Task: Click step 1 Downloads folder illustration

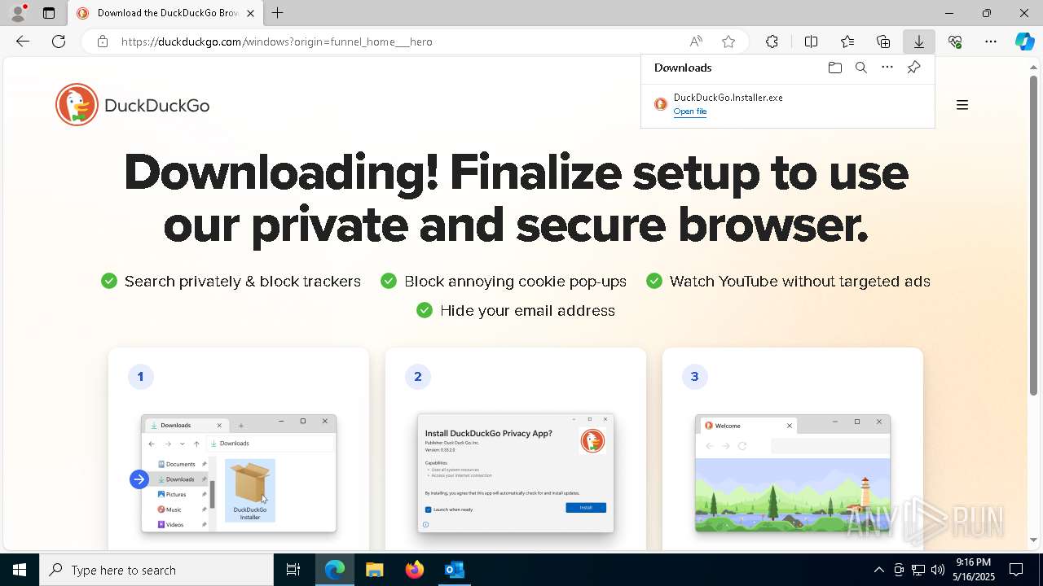Action: point(239,473)
